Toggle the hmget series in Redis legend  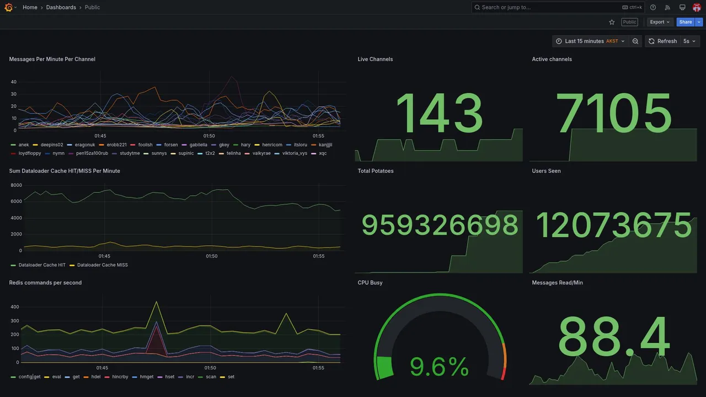tap(147, 377)
